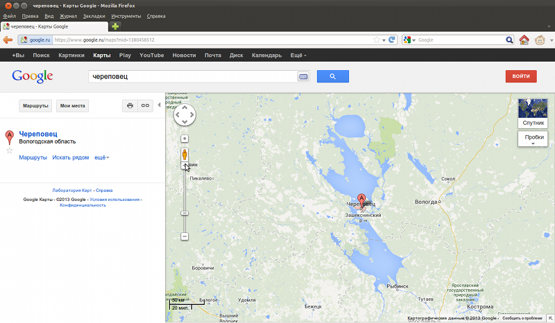
Task: Get the map link via chain icon
Action: [x=145, y=105]
